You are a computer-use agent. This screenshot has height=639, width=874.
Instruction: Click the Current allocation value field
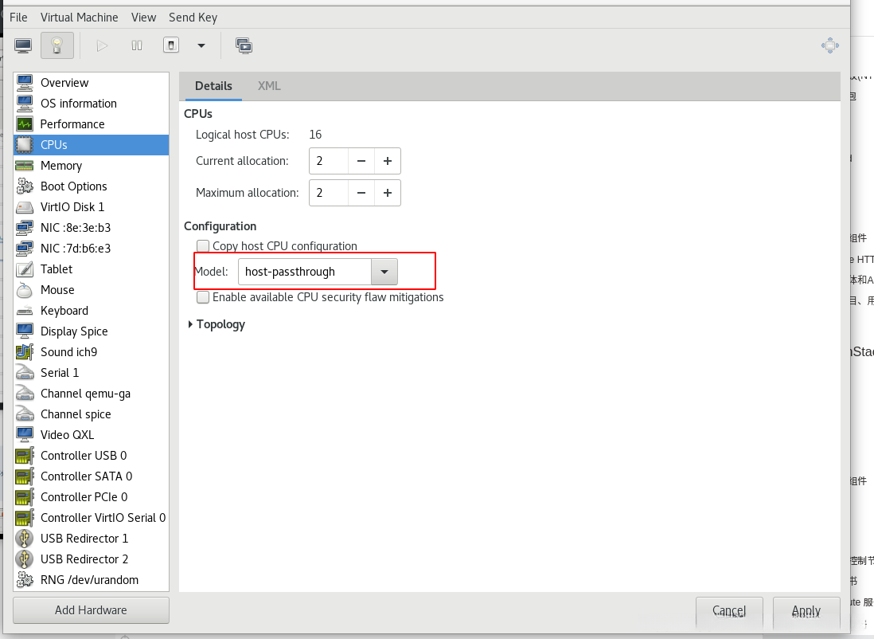point(329,161)
